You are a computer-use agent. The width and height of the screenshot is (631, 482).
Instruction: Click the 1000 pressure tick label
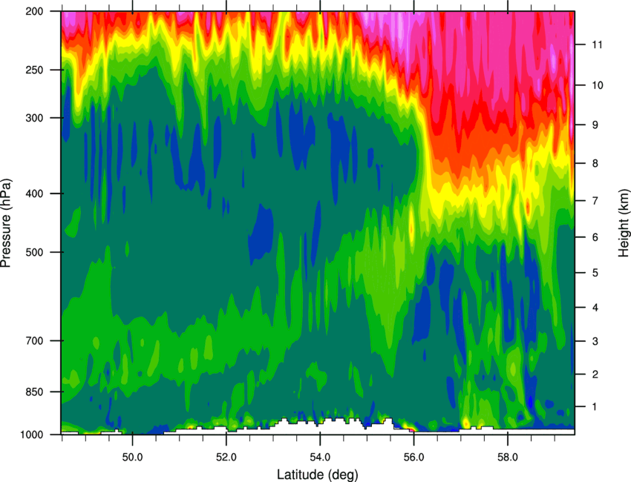(31, 435)
